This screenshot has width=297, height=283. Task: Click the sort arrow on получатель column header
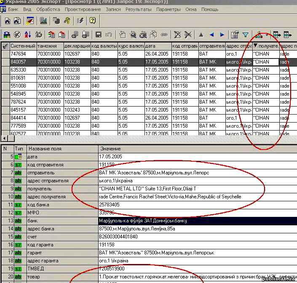click(x=255, y=46)
